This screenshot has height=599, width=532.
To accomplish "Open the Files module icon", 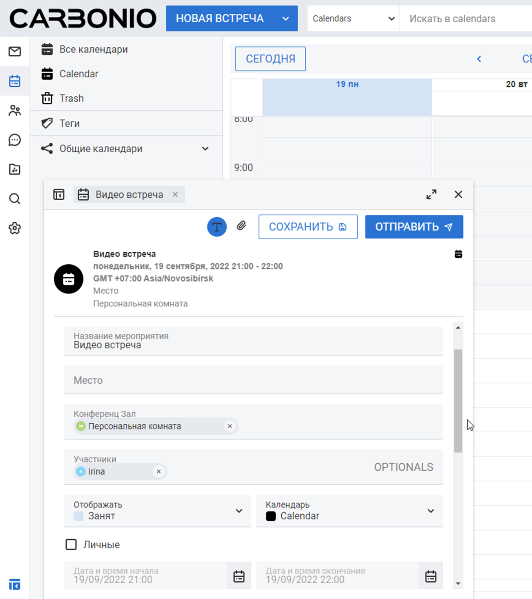I will coord(15,169).
